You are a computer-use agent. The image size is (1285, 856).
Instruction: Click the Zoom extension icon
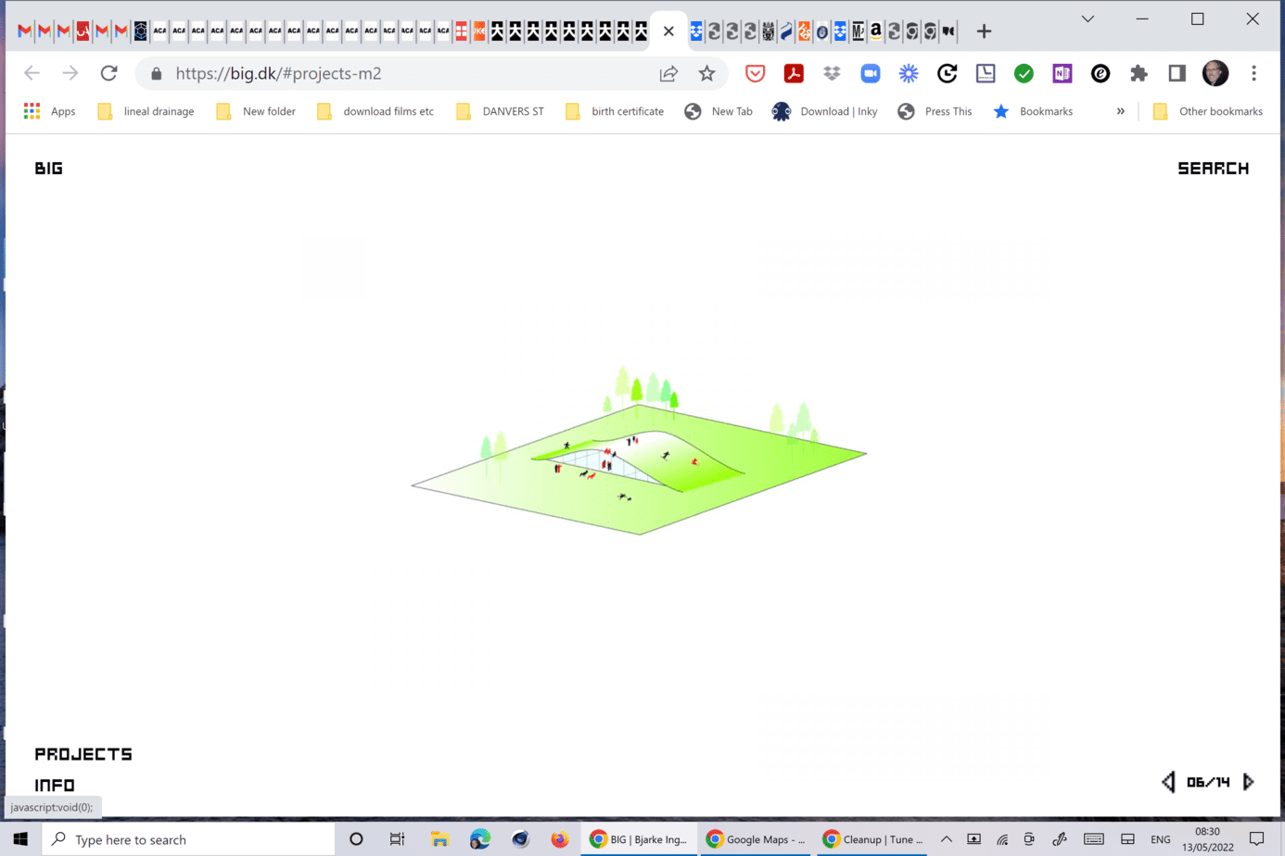tap(870, 74)
